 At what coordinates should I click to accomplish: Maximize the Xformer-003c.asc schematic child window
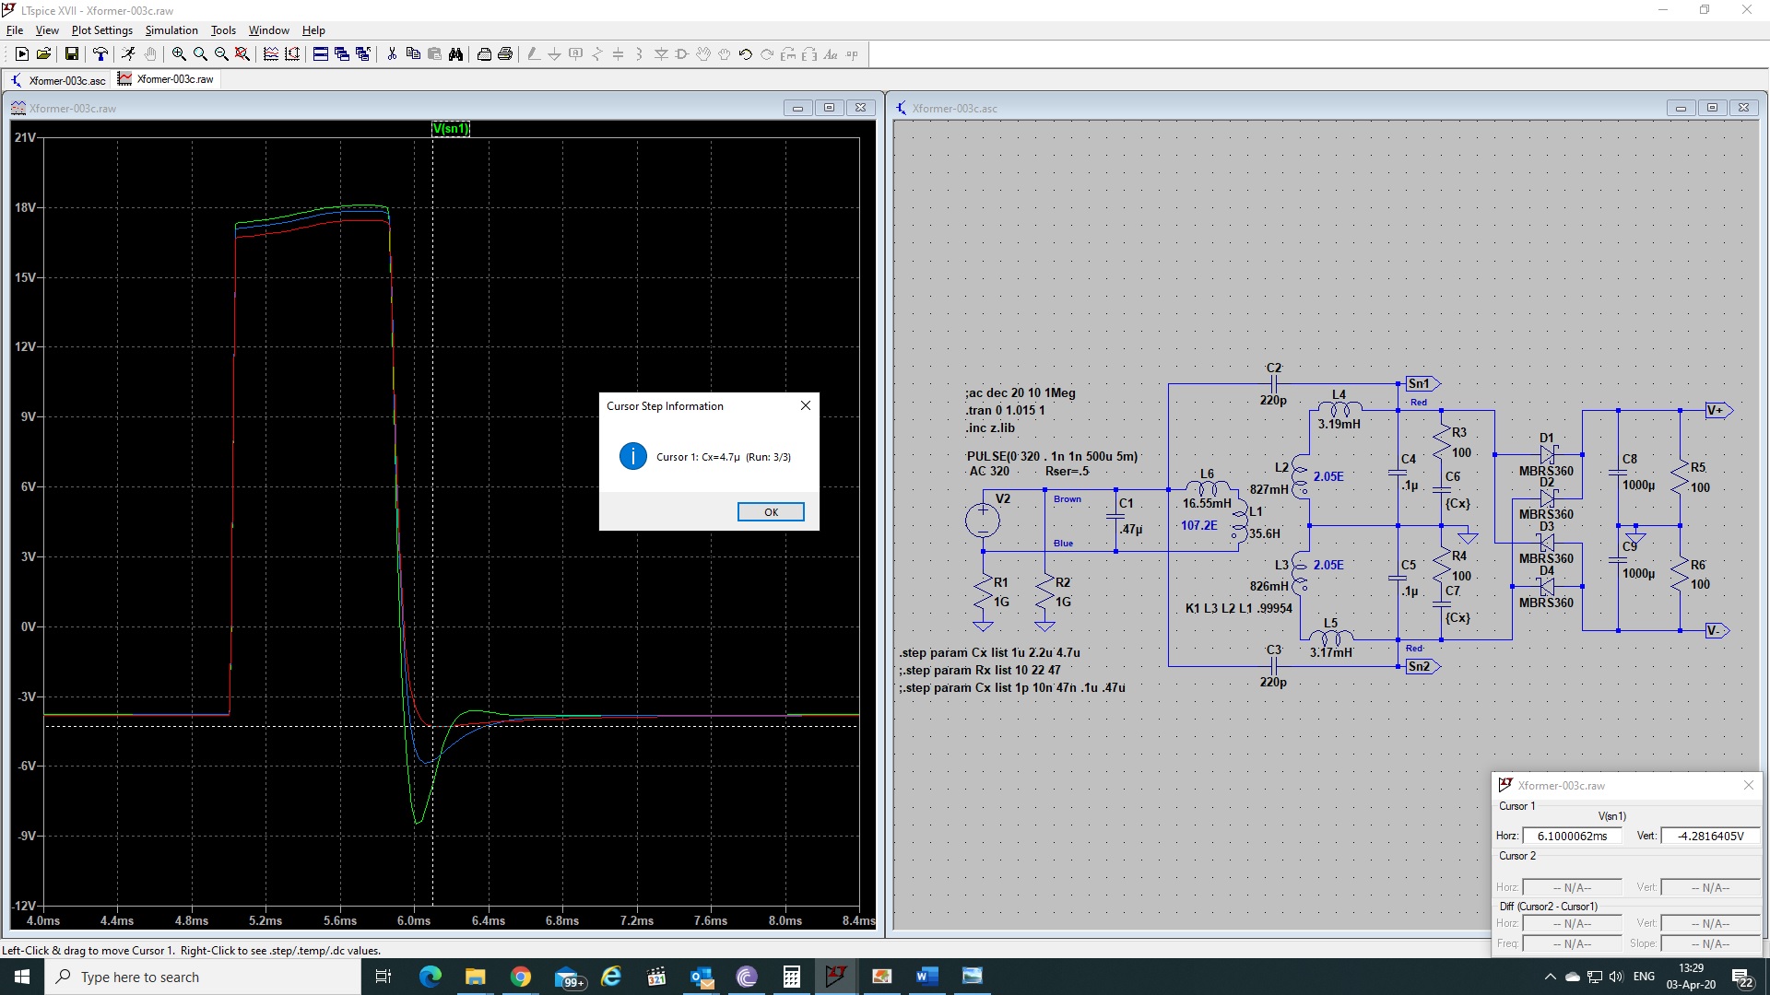click(1712, 108)
